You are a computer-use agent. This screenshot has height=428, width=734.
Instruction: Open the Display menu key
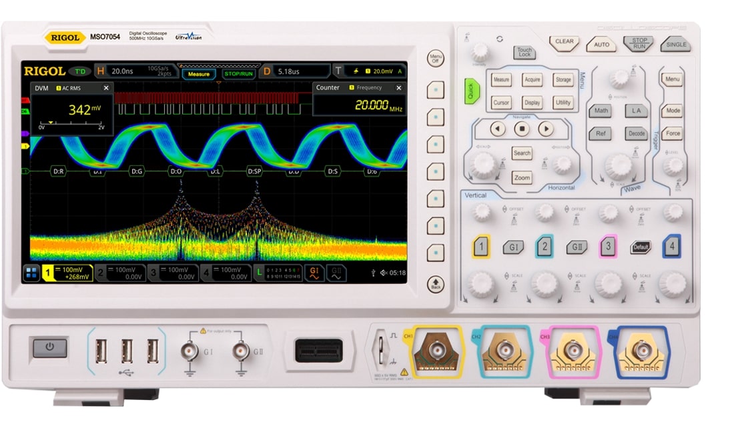click(x=532, y=103)
